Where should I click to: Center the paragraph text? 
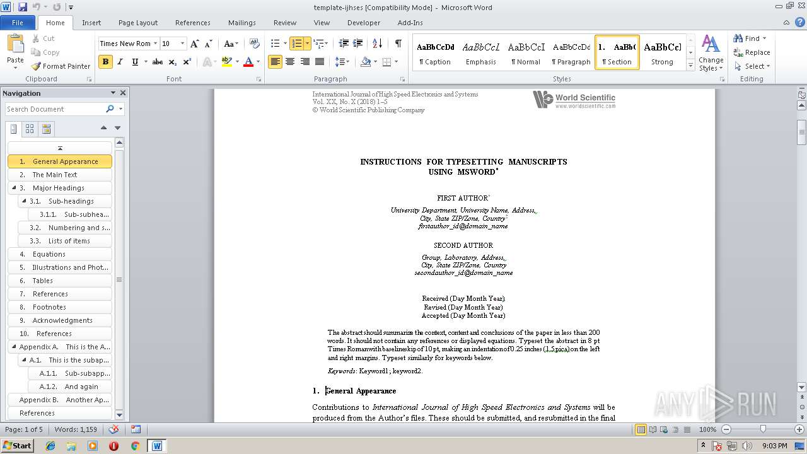[290, 62]
